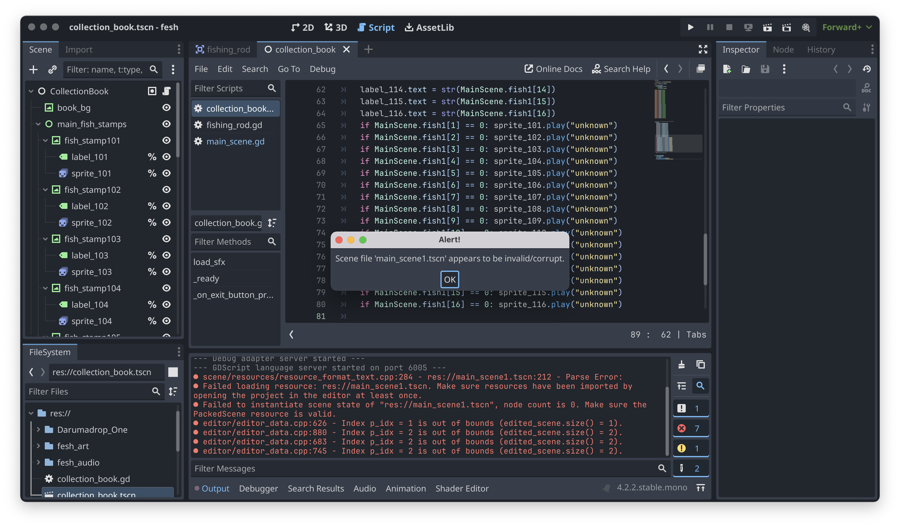The image size is (900, 527).
Task: Select collection_book.gd in FileSystem
Action: tap(93, 479)
